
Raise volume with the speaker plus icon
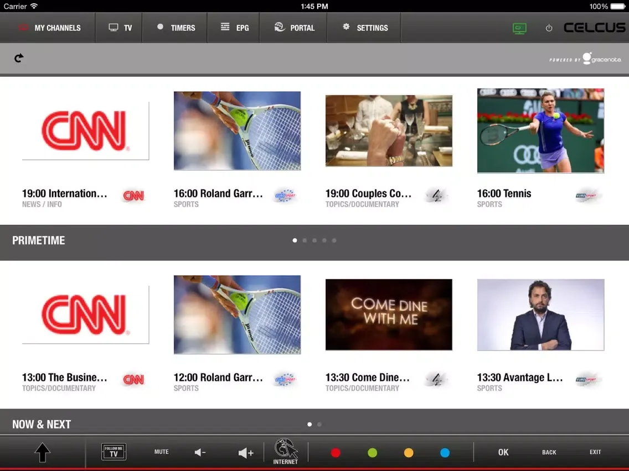pos(246,453)
